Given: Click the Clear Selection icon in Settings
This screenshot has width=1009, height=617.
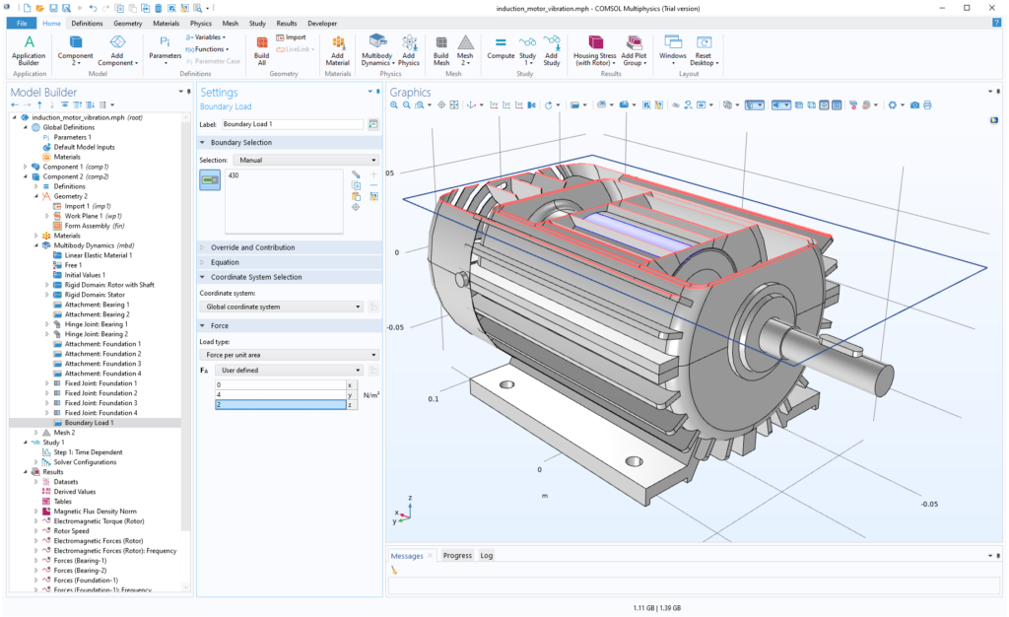Looking at the screenshot, I should point(373,196).
